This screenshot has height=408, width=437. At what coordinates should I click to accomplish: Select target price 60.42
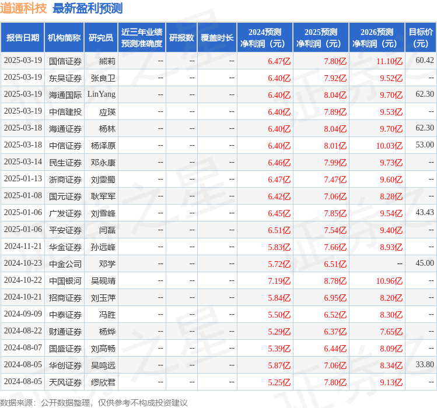click(425, 60)
